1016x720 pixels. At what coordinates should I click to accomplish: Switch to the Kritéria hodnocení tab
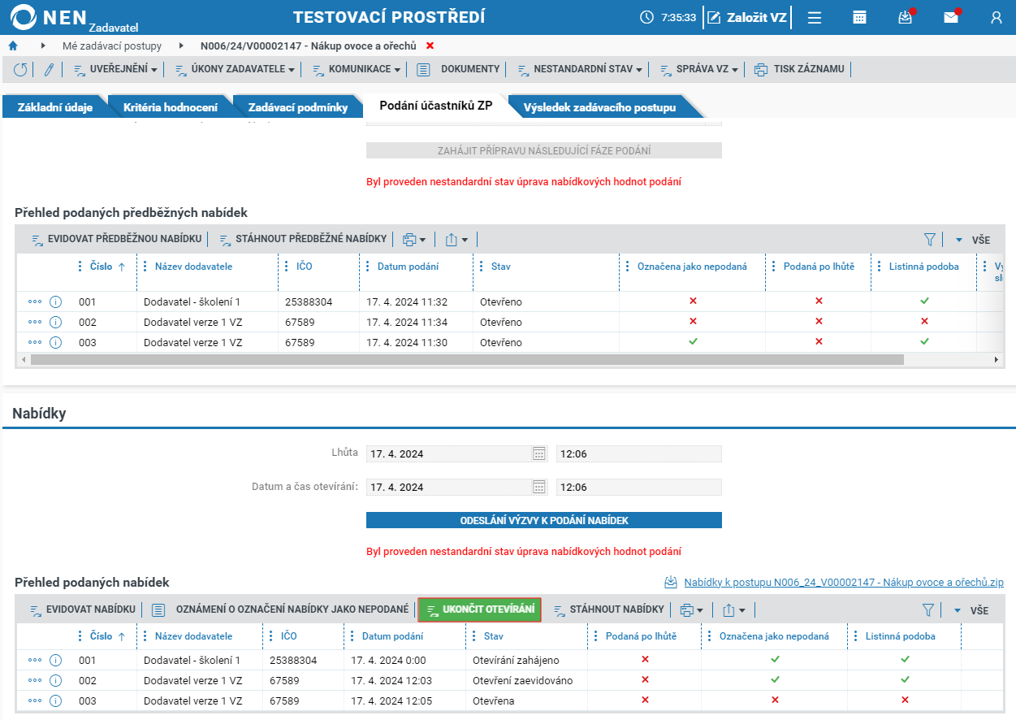[x=171, y=107]
